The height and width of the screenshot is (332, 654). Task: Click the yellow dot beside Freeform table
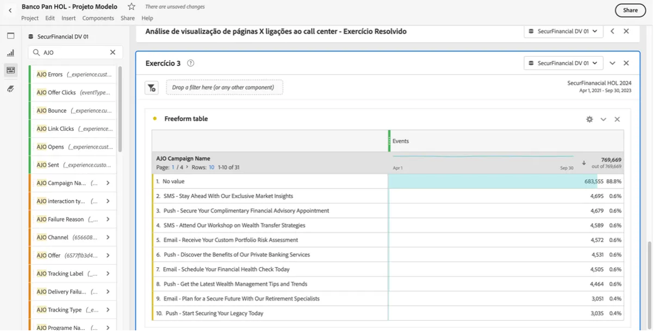pyautogui.click(x=155, y=118)
